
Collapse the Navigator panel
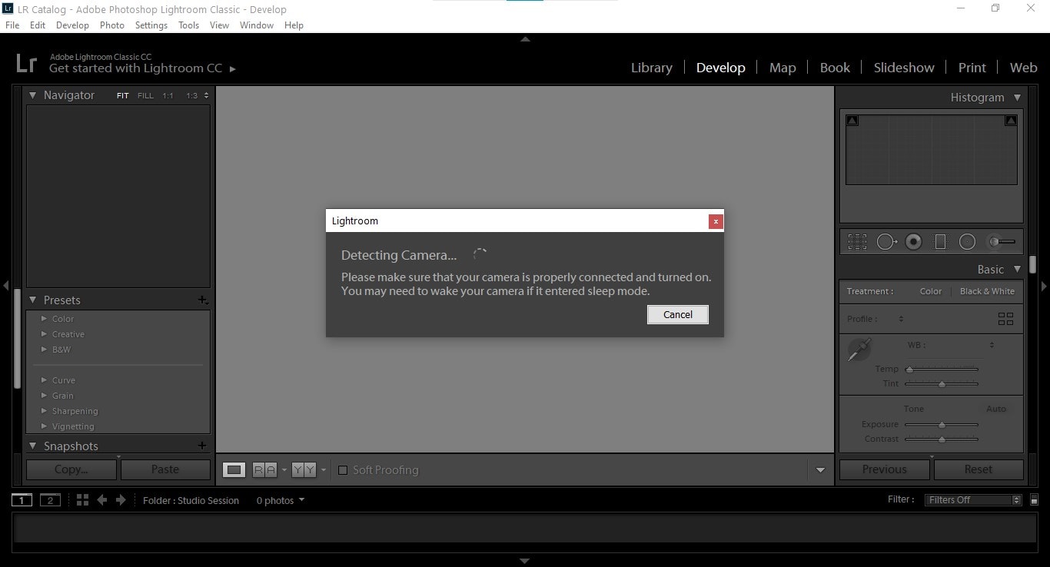[32, 95]
